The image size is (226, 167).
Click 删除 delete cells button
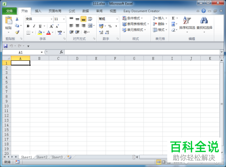pos(160,24)
